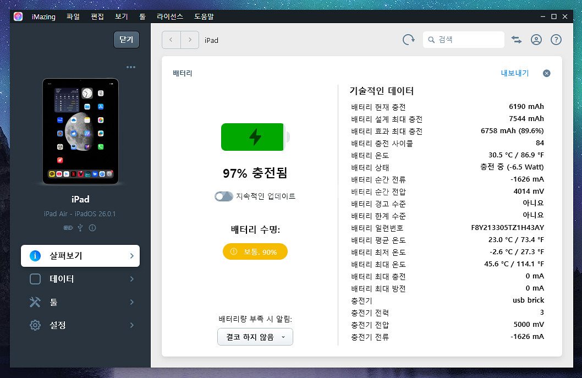Toggle the 지속적인 업데이트 switch
The height and width of the screenshot is (378, 582).
tap(224, 196)
